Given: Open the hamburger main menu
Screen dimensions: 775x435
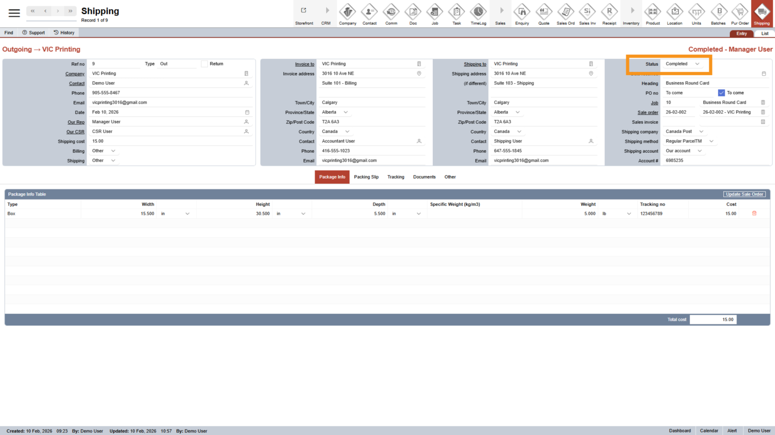Looking at the screenshot, I should (14, 13).
